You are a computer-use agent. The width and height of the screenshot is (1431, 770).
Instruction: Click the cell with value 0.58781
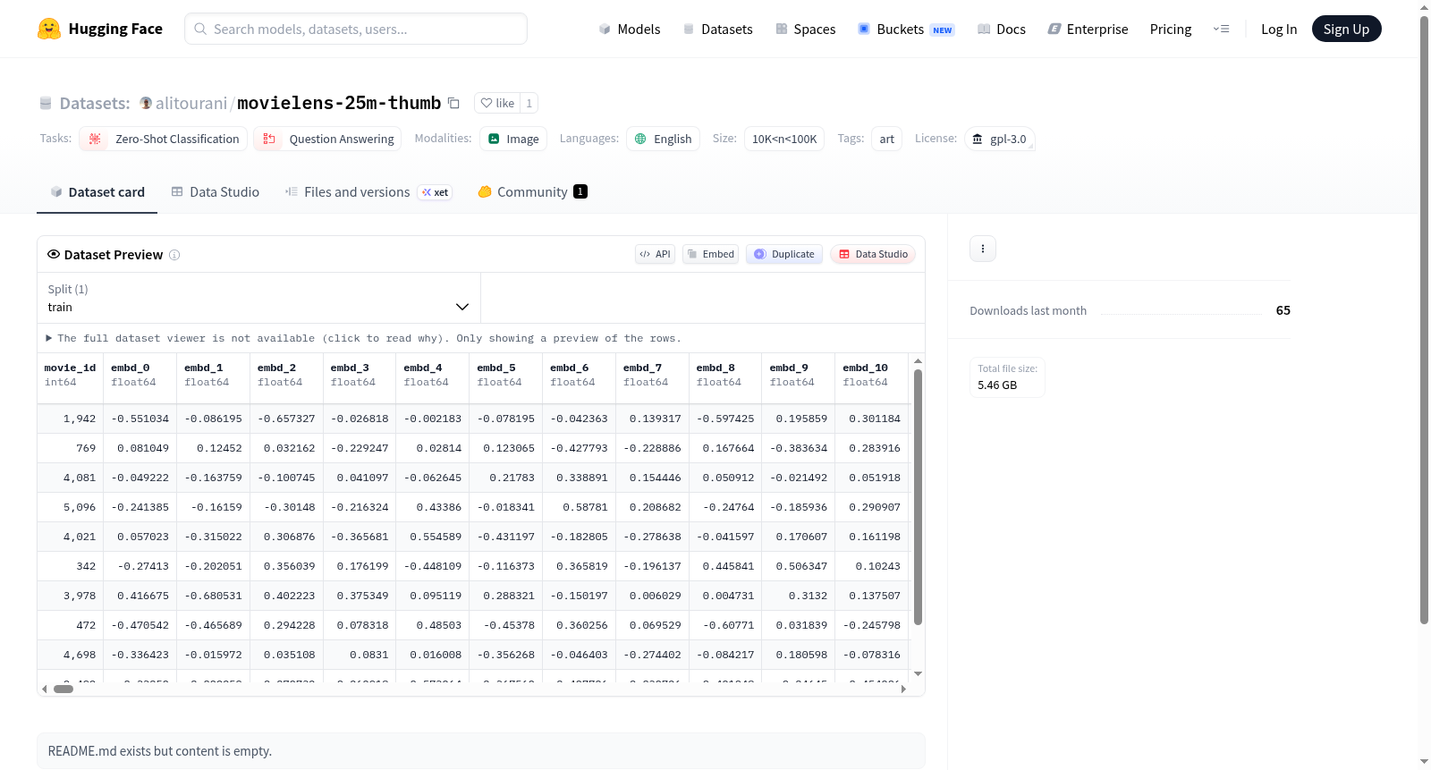(580, 507)
